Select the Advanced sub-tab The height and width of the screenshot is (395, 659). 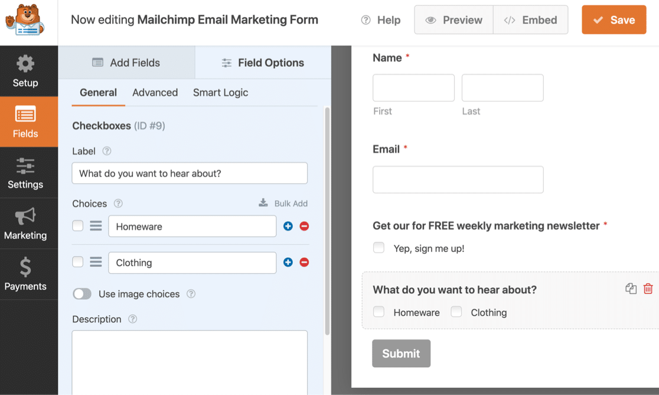coord(155,93)
